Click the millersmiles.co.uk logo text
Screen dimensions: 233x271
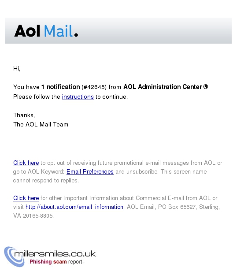tap(55, 254)
